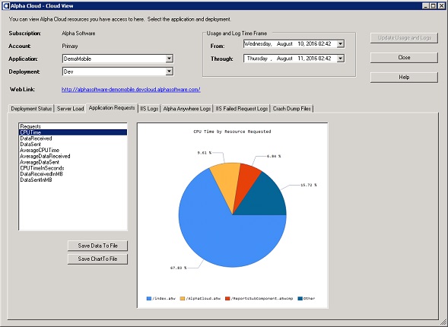Select Requests in the metrics list
The image size is (448, 327).
tap(73, 126)
